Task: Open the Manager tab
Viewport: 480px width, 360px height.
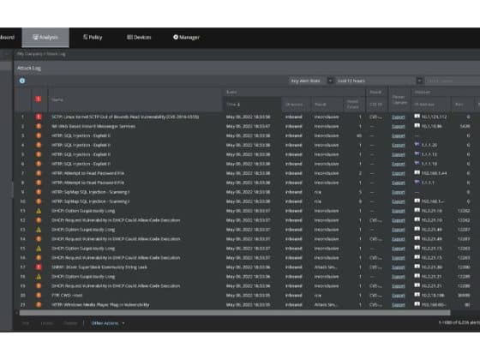Action: tap(186, 38)
